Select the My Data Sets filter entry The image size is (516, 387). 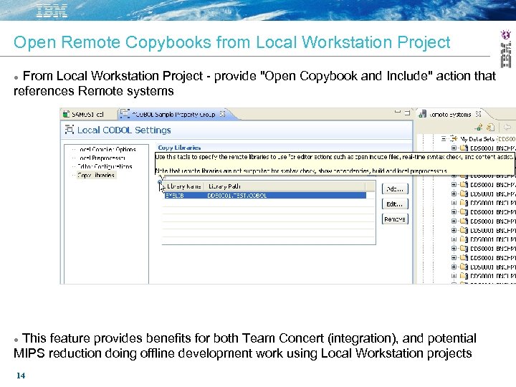coord(477,139)
